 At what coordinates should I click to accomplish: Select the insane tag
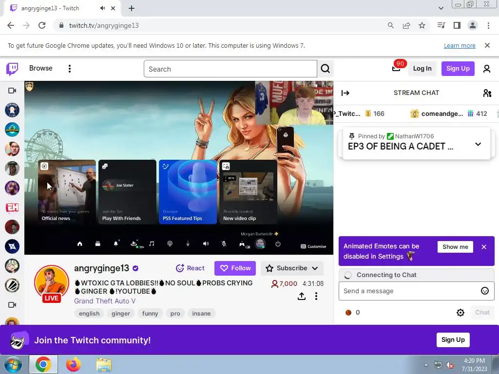[x=201, y=313]
